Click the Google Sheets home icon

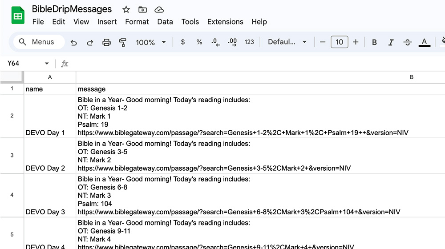point(18,16)
